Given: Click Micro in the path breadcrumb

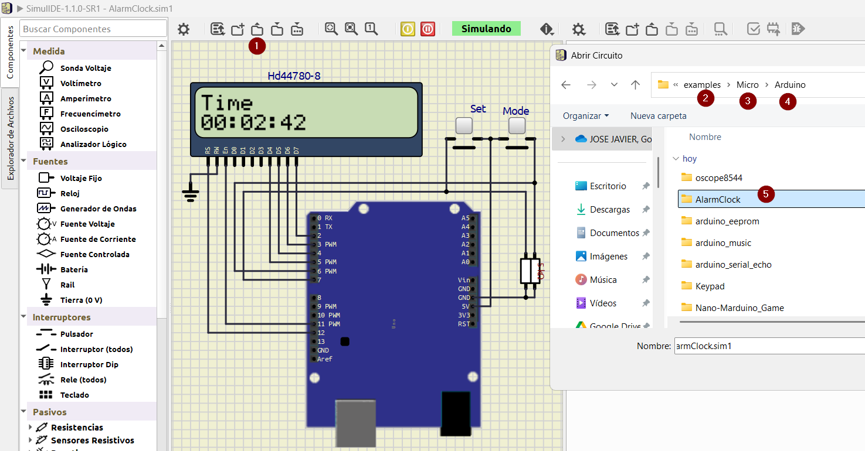Looking at the screenshot, I should tap(748, 85).
